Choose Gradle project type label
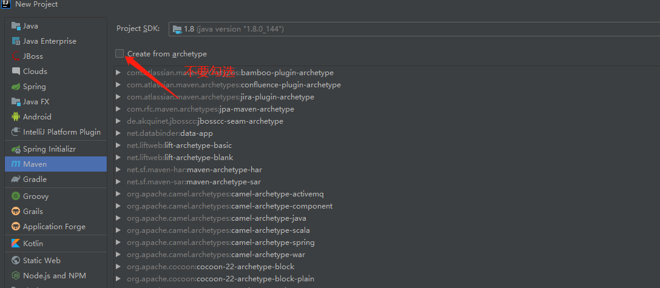Image resolution: width=660 pixels, height=288 pixels. coord(35,179)
